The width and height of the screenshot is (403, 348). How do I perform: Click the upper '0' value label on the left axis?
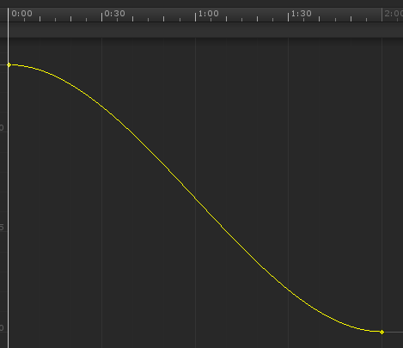pos(2,127)
